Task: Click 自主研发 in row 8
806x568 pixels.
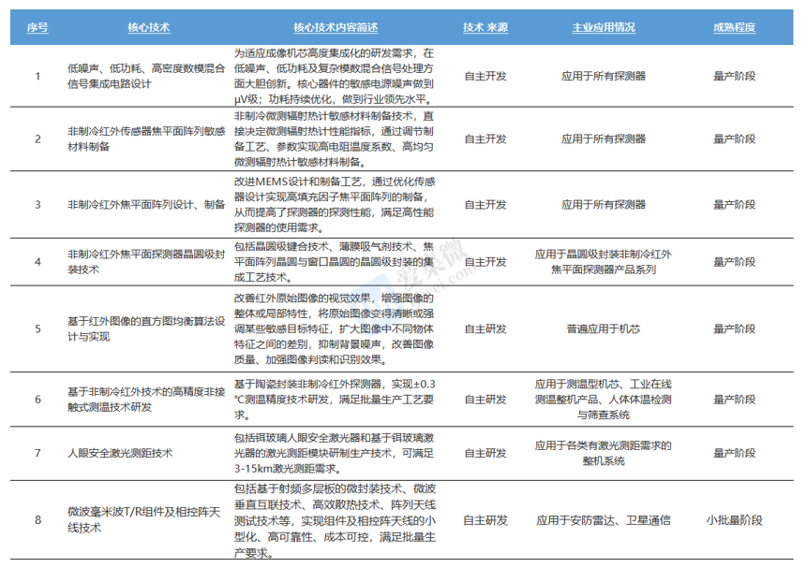Action: (x=485, y=519)
